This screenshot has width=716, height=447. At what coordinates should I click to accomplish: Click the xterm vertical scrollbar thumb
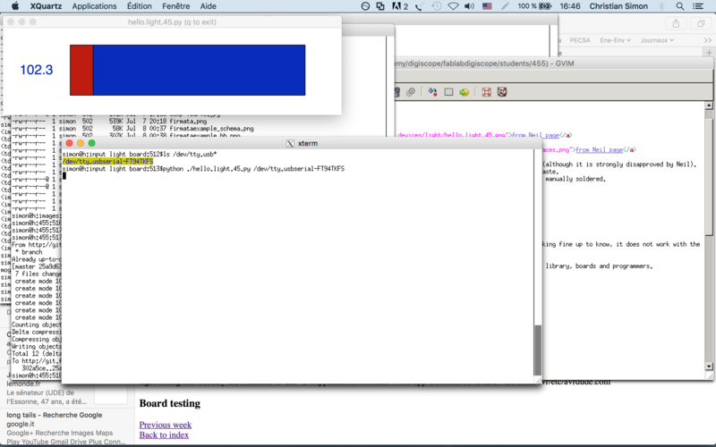point(538,350)
